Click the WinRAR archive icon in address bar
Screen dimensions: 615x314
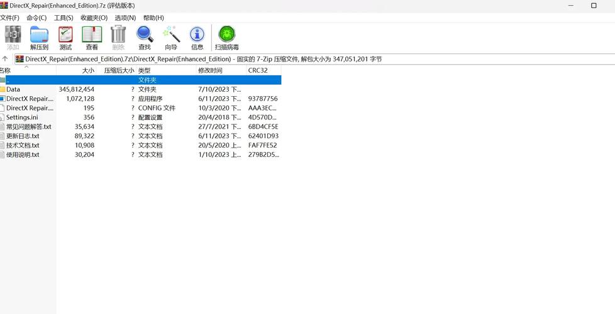[19, 59]
